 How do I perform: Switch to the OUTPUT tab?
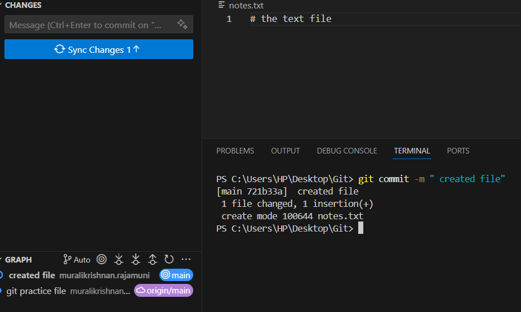[x=286, y=151]
